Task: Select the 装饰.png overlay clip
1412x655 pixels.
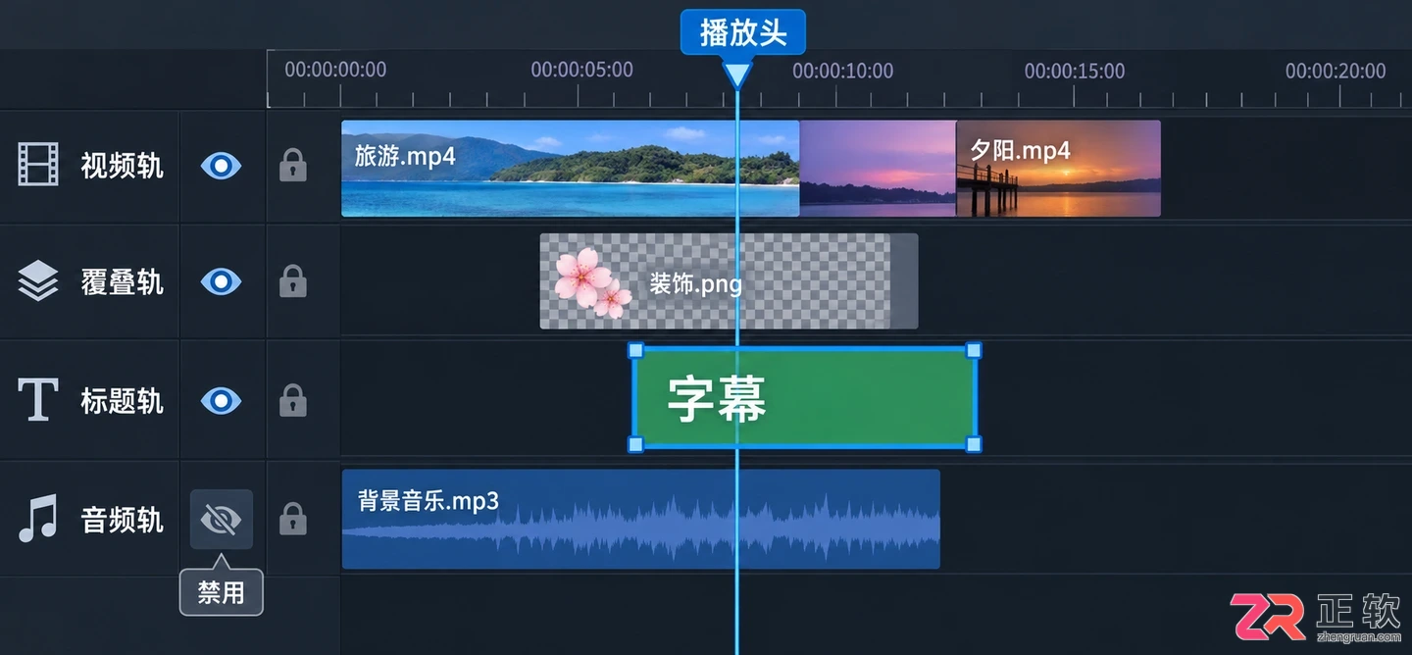Action: pos(729,280)
